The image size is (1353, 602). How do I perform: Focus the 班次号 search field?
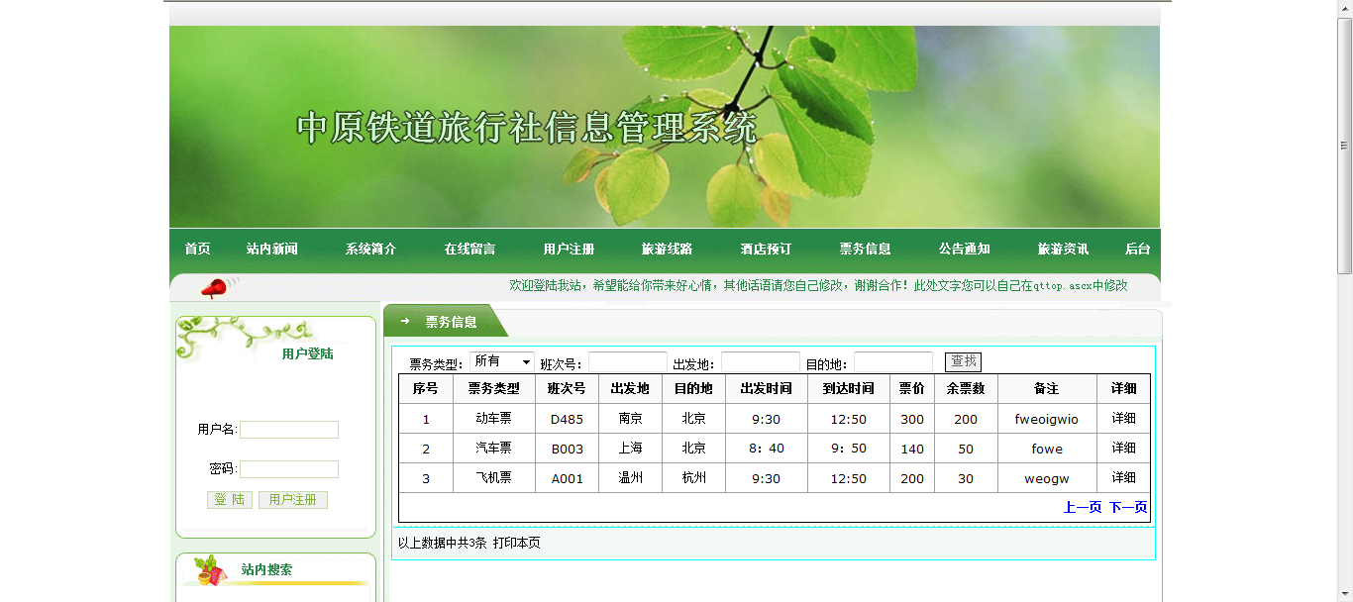628,362
